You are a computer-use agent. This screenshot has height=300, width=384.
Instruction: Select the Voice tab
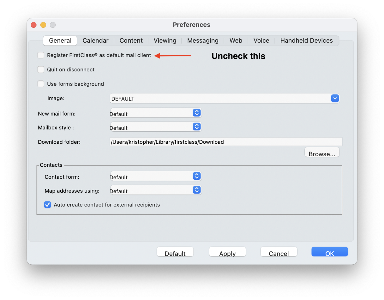(261, 41)
